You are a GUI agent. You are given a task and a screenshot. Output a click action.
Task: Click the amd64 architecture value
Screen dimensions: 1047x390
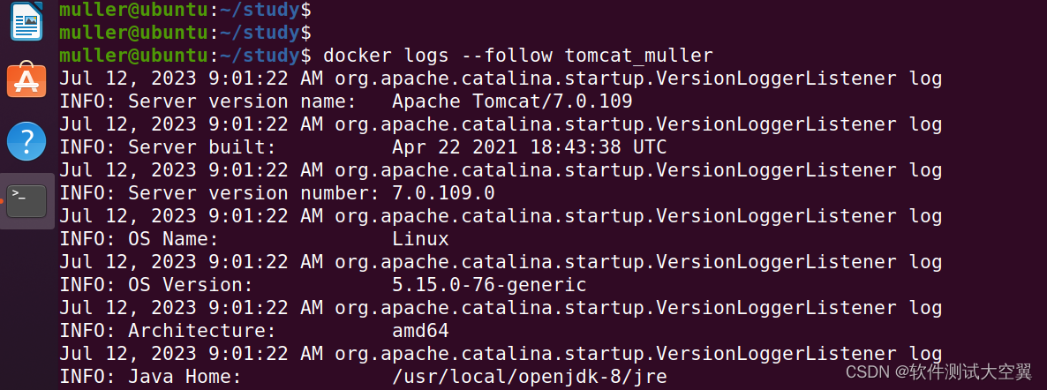(x=420, y=331)
